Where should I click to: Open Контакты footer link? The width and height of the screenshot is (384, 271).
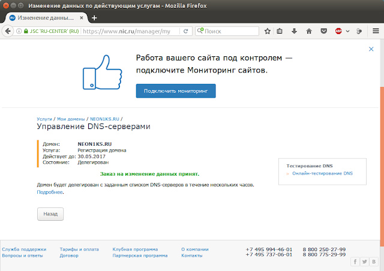tap(192, 255)
